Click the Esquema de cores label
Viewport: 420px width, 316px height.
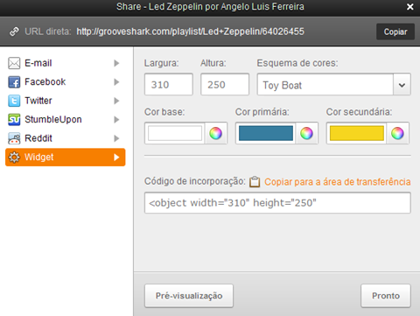(297, 63)
